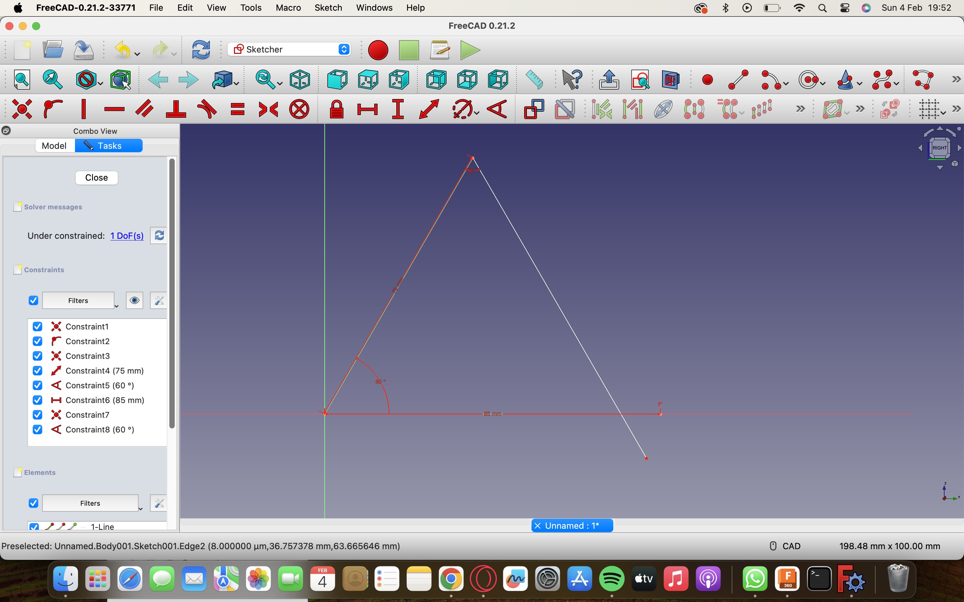Open the Sketch menu

pyautogui.click(x=328, y=8)
